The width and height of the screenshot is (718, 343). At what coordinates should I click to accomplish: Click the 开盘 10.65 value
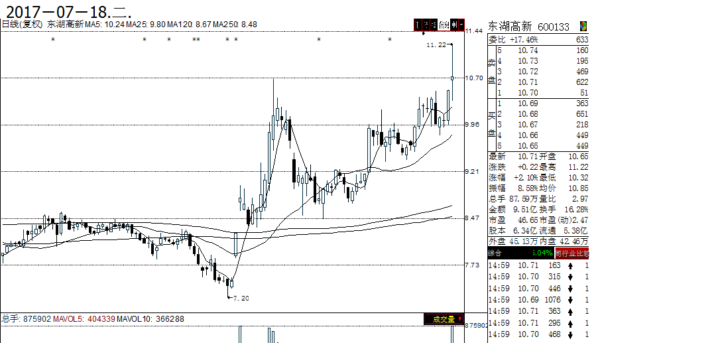pos(579,157)
